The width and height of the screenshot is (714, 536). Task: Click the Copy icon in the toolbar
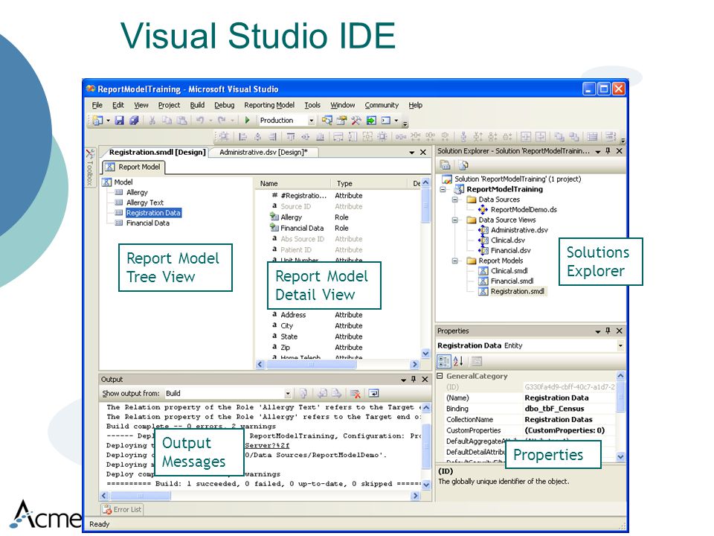(x=167, y=121)
